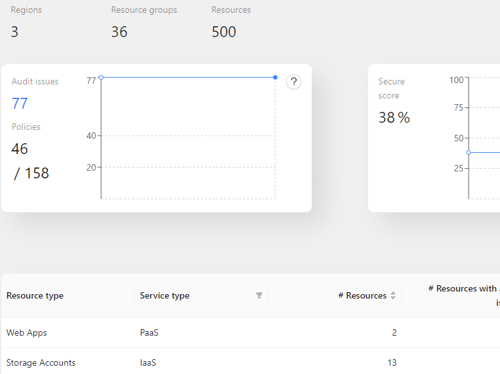Open the Resources count of 500
This screenshot has height=374, width=500.
point(223,32)
